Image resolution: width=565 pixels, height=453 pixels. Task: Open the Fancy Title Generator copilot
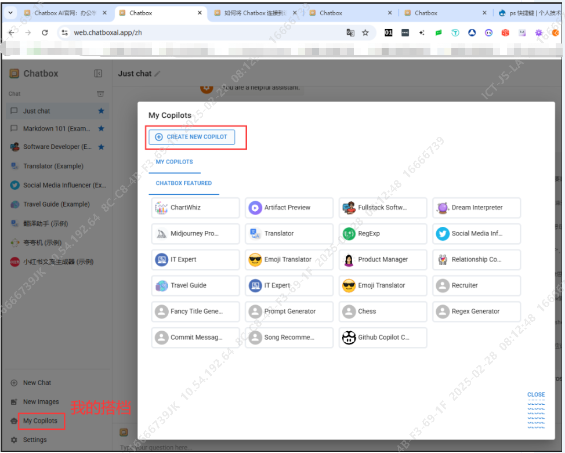click(x=195, y=311)
